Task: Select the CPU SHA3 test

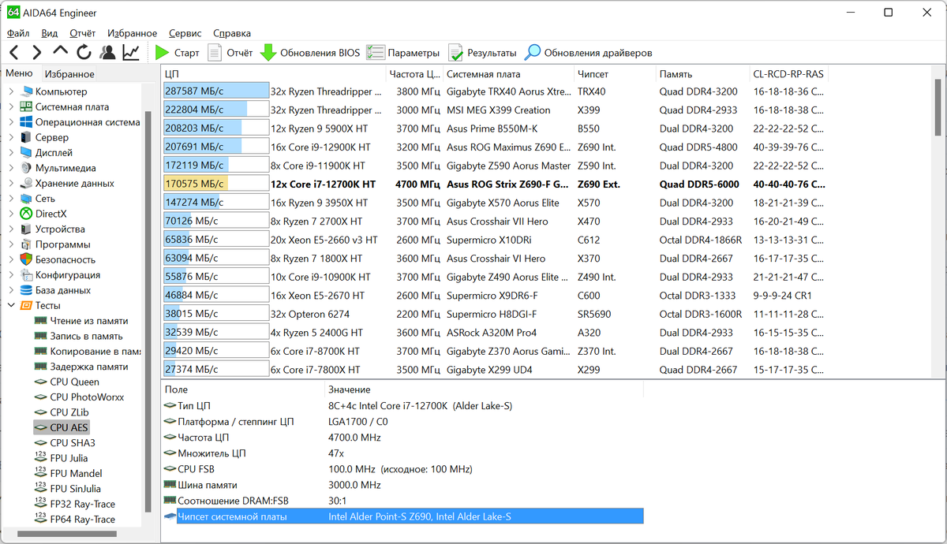Action: coord(73,443)
